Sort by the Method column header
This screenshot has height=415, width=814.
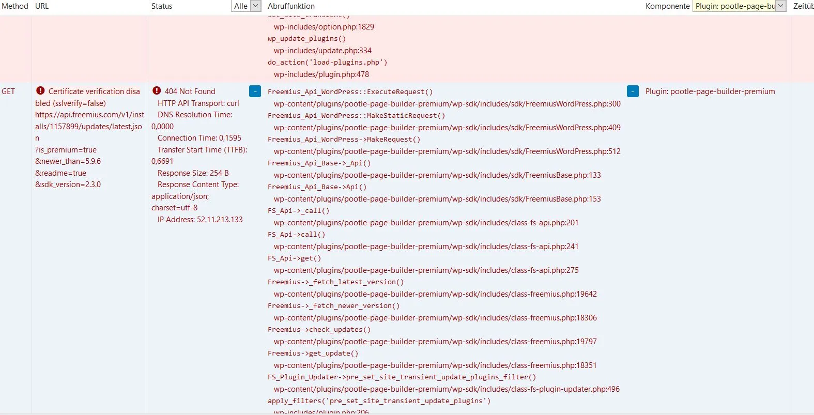point(15,6)
